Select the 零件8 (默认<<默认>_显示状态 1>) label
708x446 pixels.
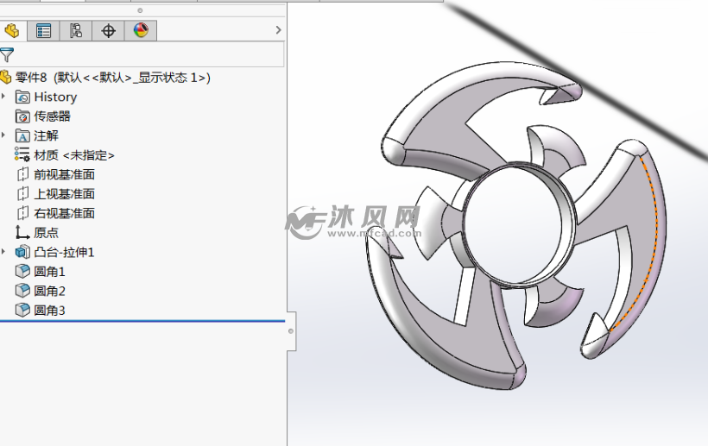pyautogui.click(x=113, y=78)
